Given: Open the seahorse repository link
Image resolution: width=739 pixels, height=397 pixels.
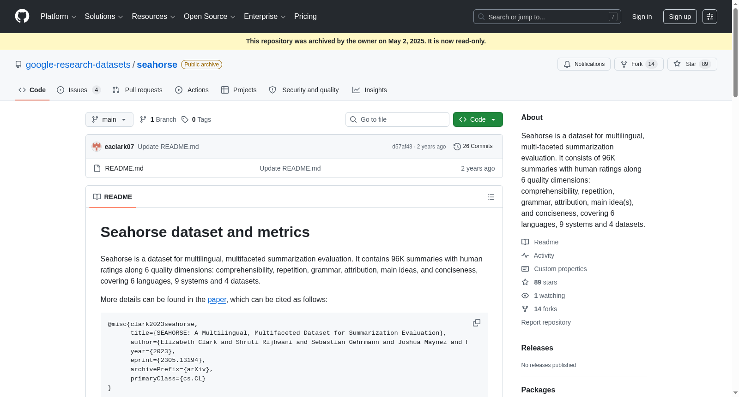Looking at the screenshot, I should click(157, 65).
